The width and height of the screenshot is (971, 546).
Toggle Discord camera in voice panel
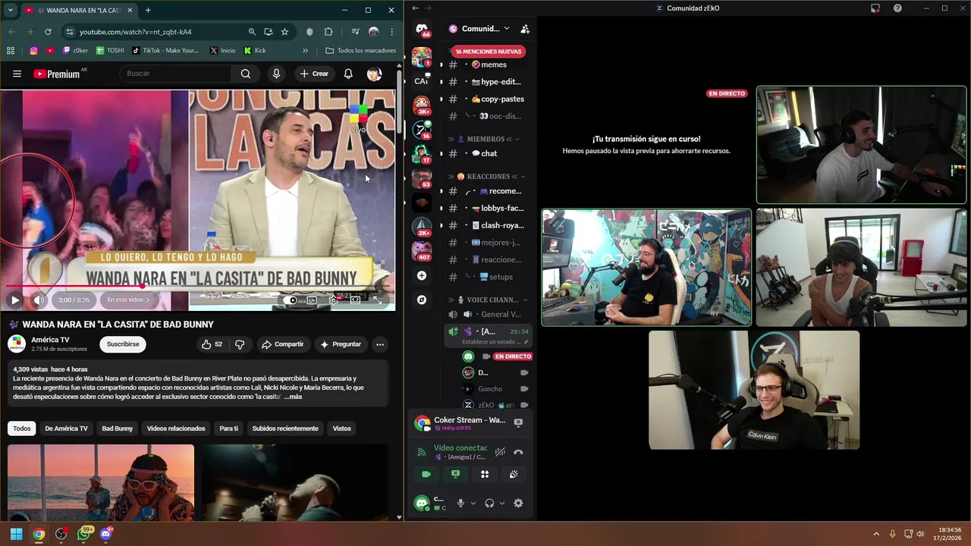[426, 474]
